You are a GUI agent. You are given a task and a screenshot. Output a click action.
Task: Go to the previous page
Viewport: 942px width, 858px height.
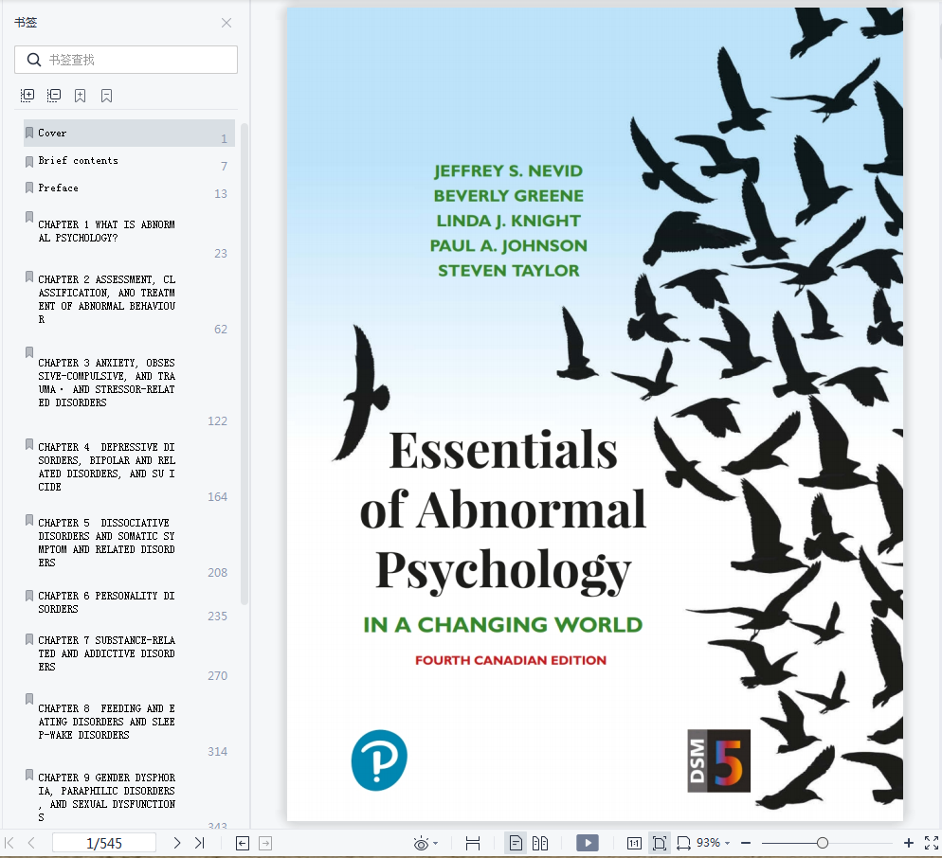pyautogui.click(x=32, y=843)
